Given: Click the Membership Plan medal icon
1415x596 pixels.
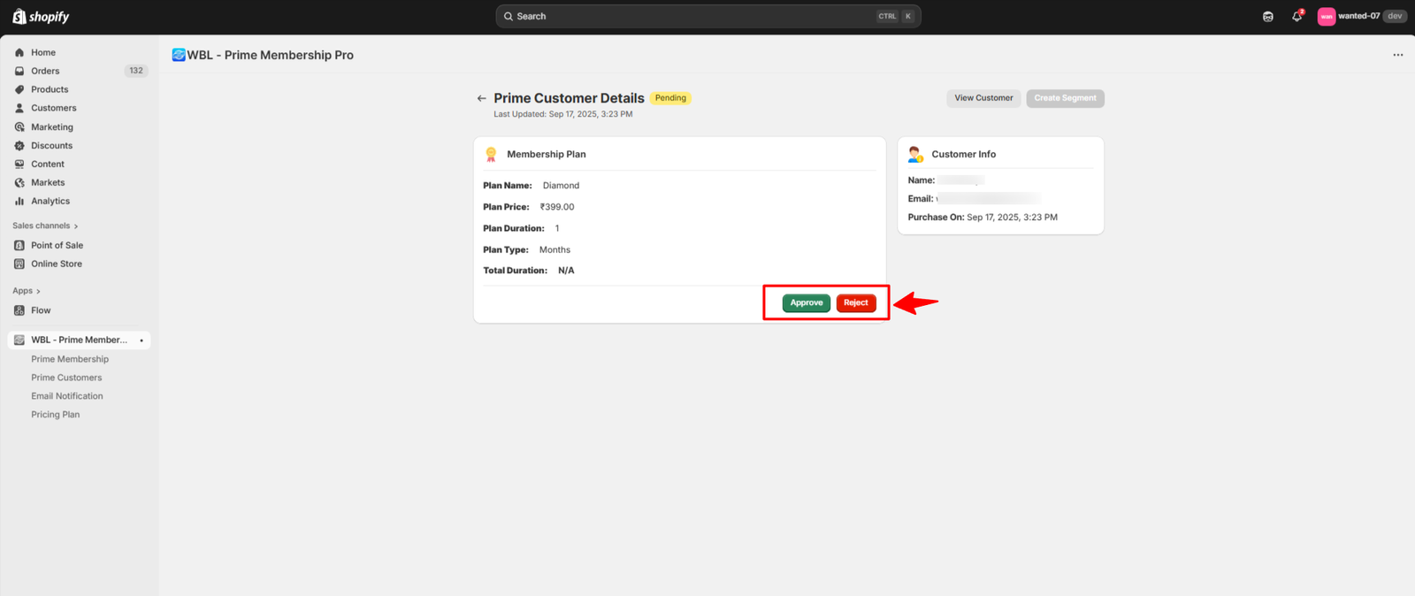Looking at the screenshot, I should point(491,155).
